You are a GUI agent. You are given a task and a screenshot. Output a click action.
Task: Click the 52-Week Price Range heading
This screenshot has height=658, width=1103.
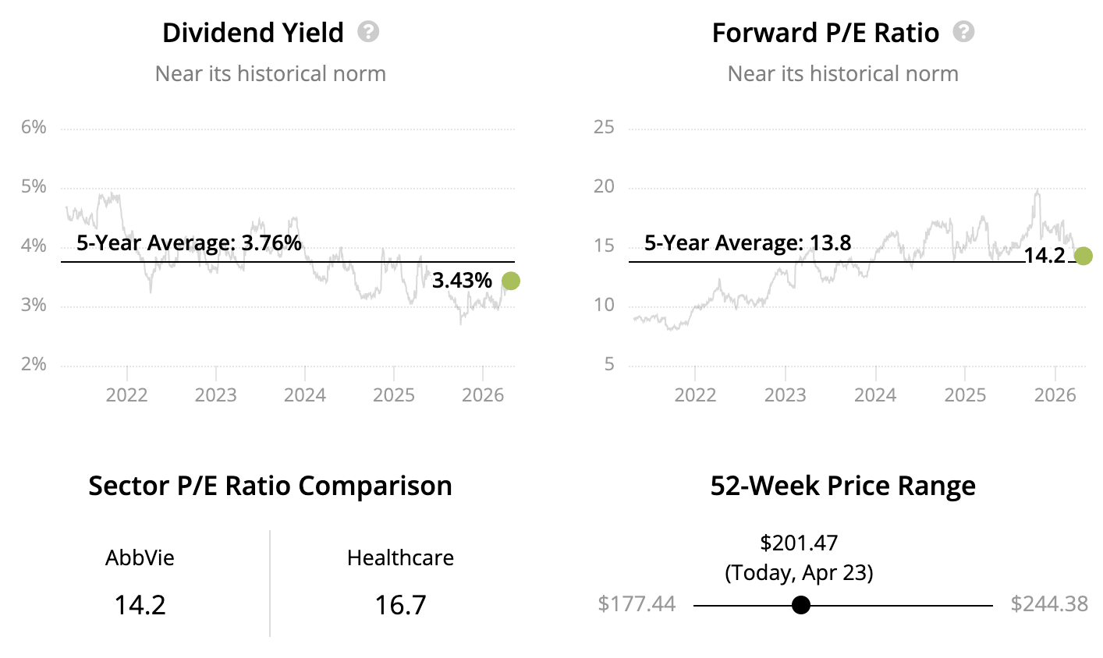842,486
